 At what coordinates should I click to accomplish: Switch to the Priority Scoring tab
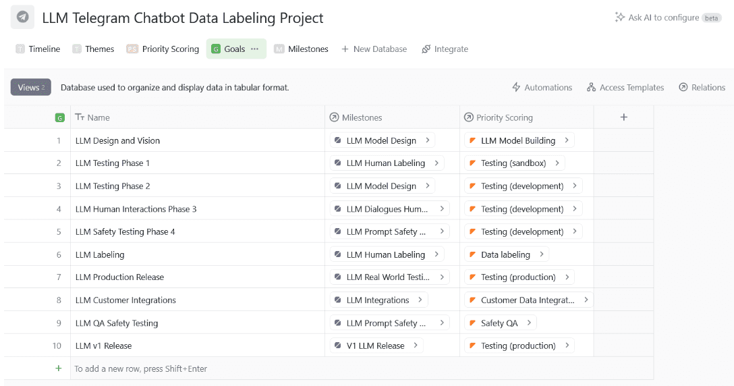[x=163, y=49]
